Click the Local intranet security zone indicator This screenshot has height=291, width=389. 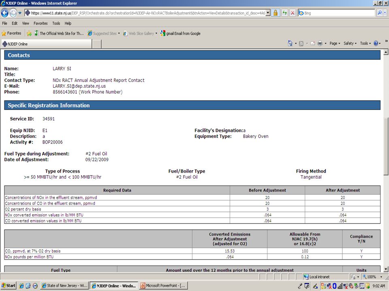point(317,276)
